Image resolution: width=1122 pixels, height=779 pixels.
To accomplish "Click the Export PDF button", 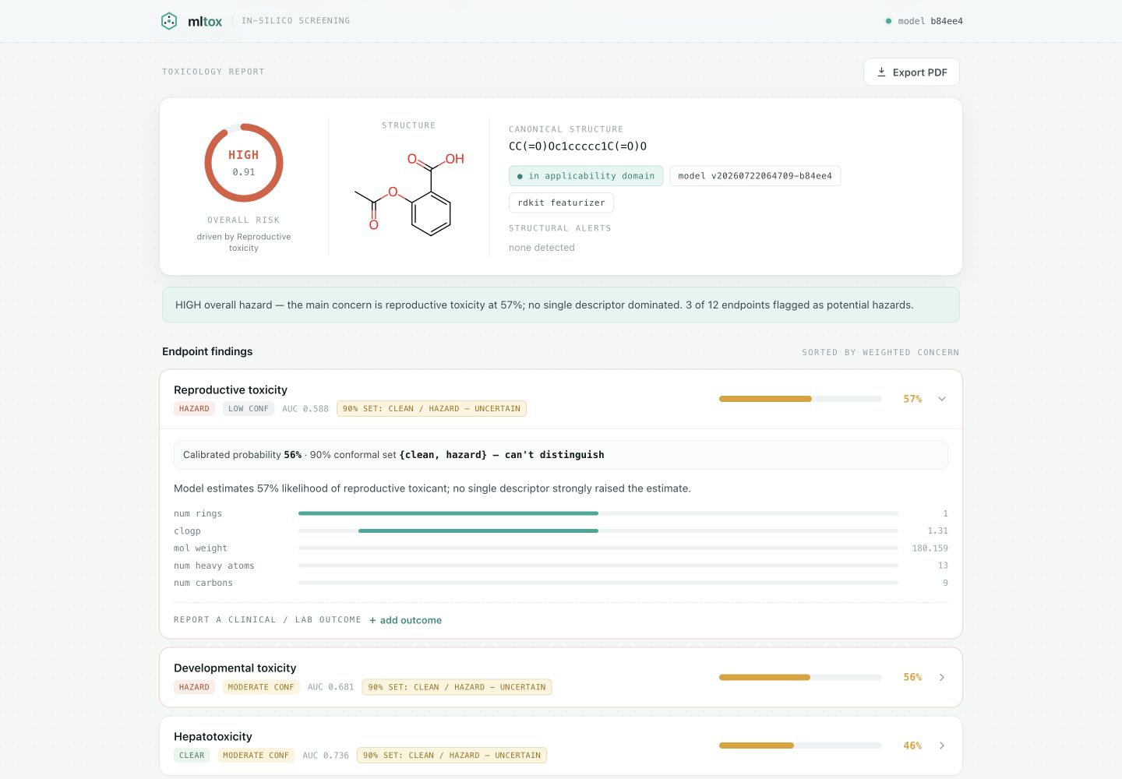I will click(912, 72).
